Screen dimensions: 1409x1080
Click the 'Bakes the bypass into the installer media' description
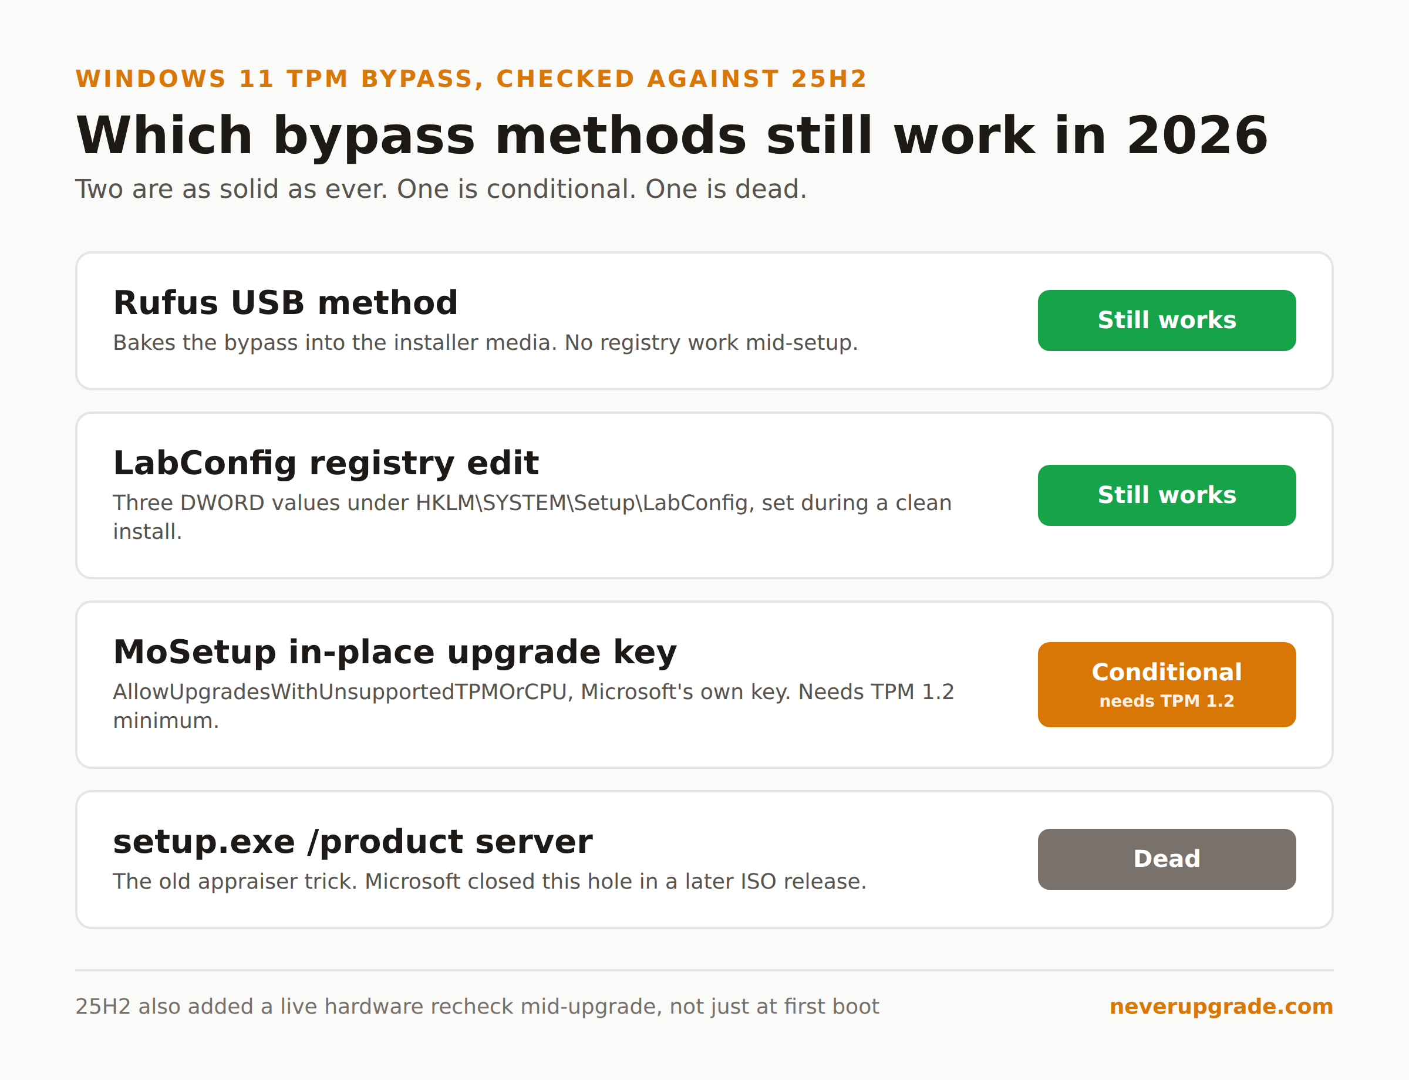[486, 343]
